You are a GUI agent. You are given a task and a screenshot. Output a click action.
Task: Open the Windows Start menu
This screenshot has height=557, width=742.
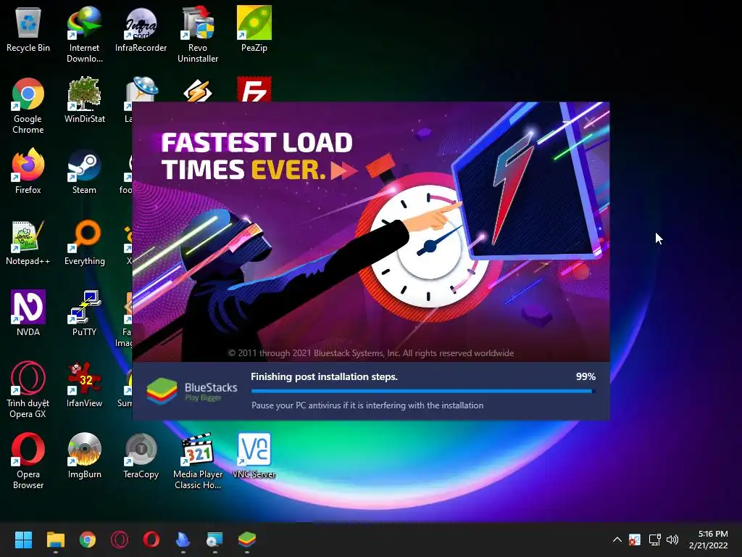23,540
